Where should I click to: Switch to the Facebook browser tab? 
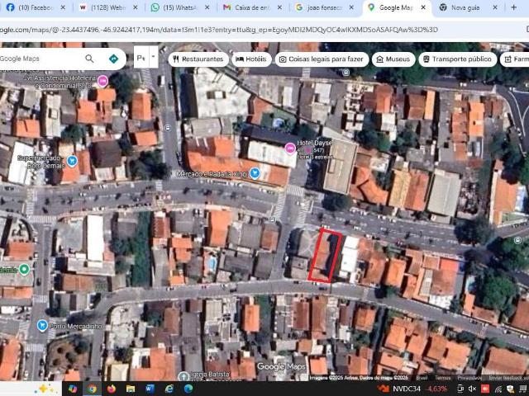point(31,7)
